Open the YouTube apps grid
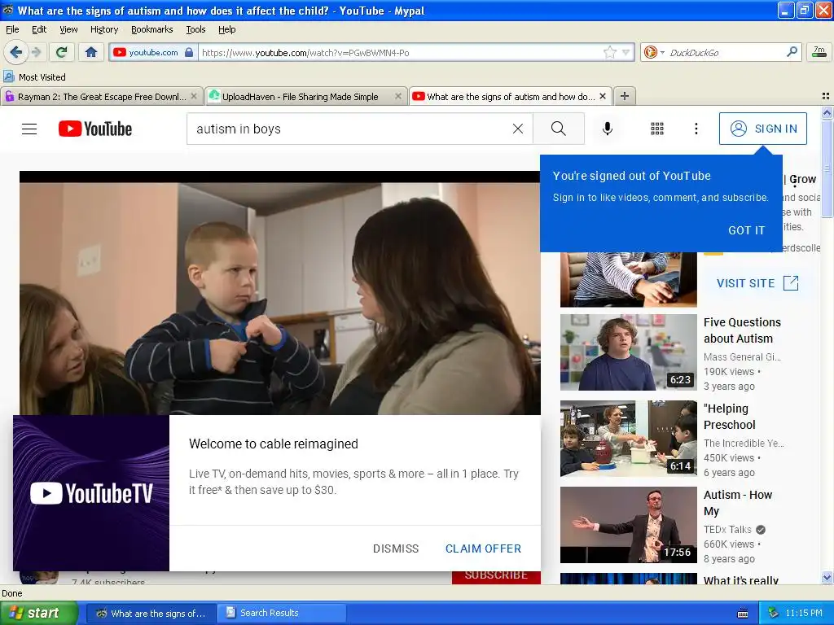The height and width of the screenshot is (625, 834). tap(657, 129)
